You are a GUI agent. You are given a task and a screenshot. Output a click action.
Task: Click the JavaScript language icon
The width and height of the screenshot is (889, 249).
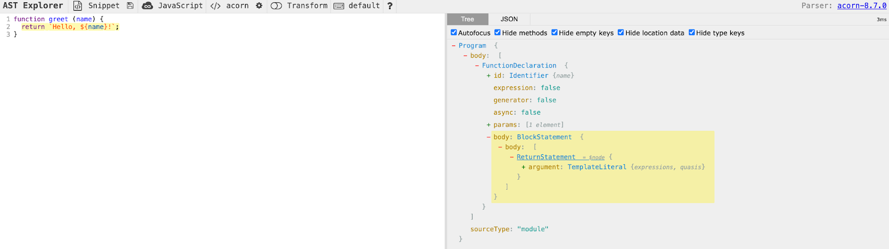point(147,6)
